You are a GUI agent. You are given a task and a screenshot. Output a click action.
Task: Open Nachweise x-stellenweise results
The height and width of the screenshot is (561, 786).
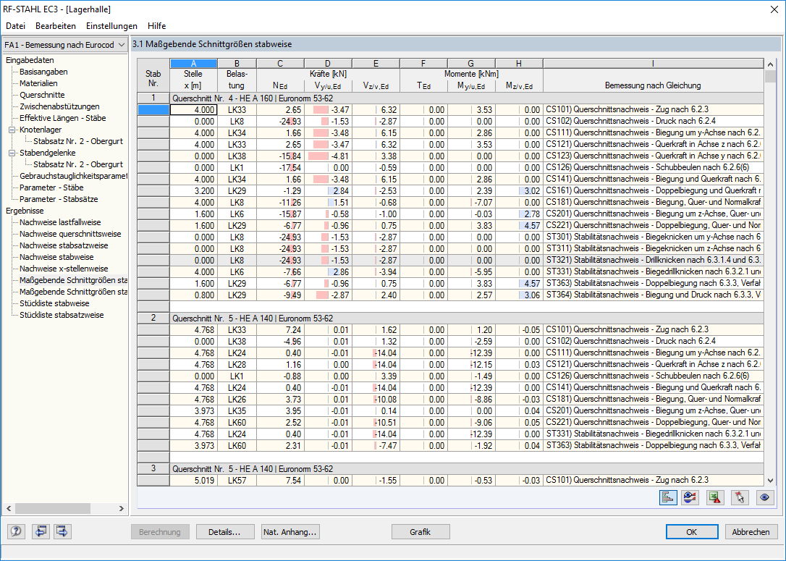pos(64,269)
